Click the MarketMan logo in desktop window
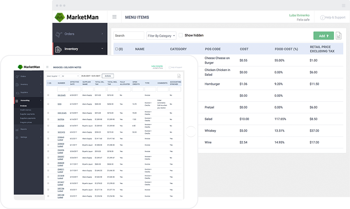This screenshot has width=350, height=209. pyautogui.click(x=76, y=17)
